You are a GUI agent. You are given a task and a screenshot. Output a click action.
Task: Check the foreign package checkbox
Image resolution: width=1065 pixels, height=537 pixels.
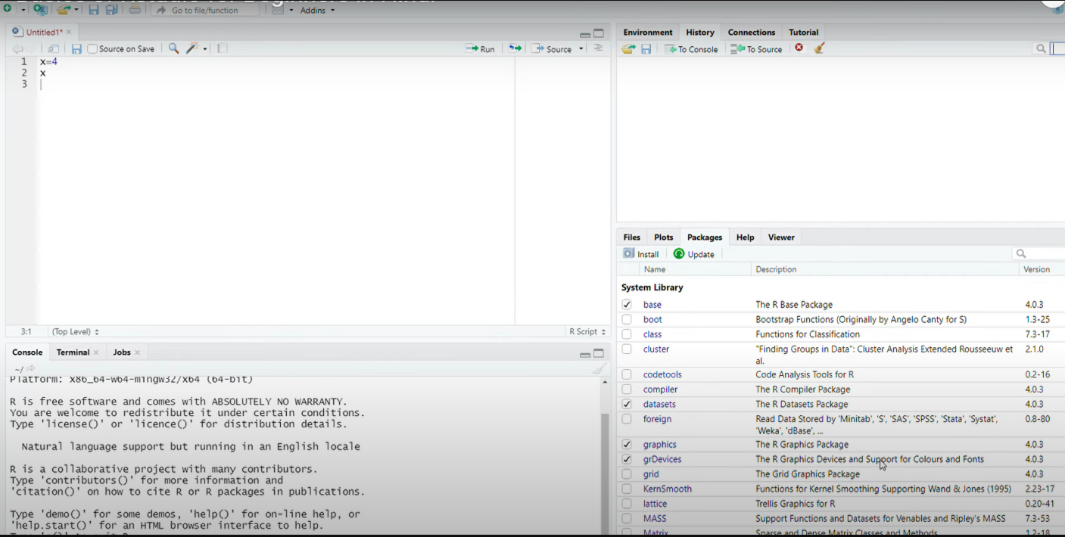627,419
